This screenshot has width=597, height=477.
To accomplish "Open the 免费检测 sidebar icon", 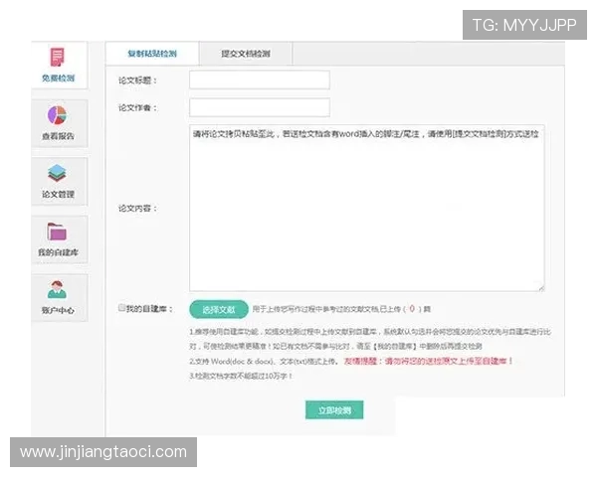I will point(58,57).
